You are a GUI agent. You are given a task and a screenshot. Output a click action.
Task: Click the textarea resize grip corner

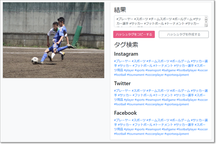coord(207,26)
